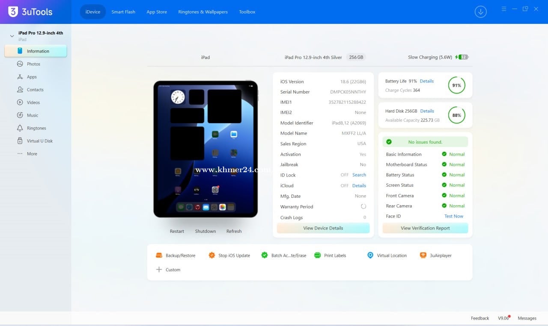
Task: Click the IMEI1 value 352782115288422
Action: pos(347,102)
